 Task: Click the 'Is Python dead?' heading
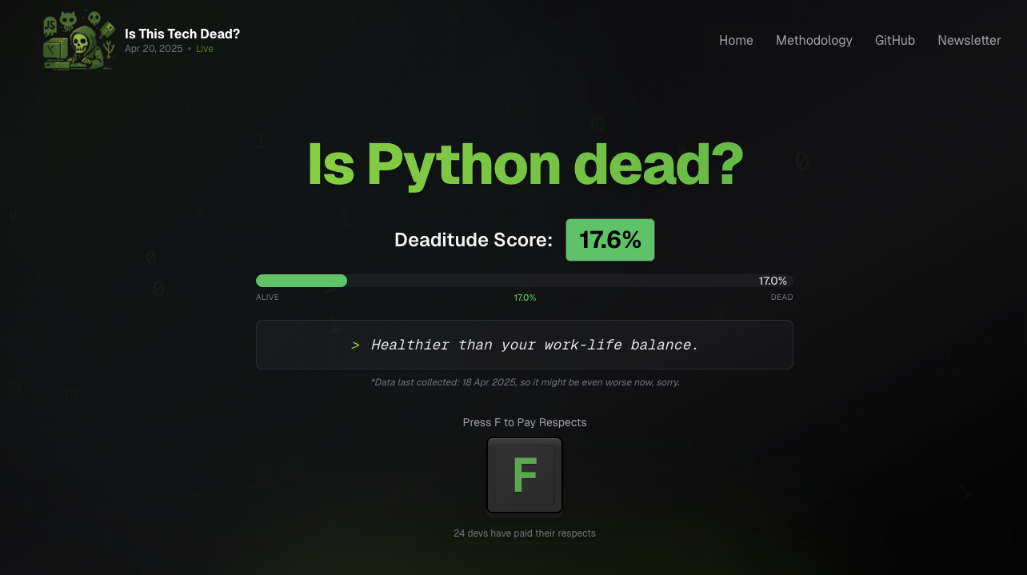(x=525, y=165)
